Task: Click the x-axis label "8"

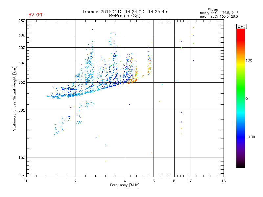Action: pos(174,181)
